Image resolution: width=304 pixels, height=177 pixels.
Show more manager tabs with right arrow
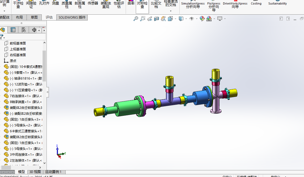44,30
